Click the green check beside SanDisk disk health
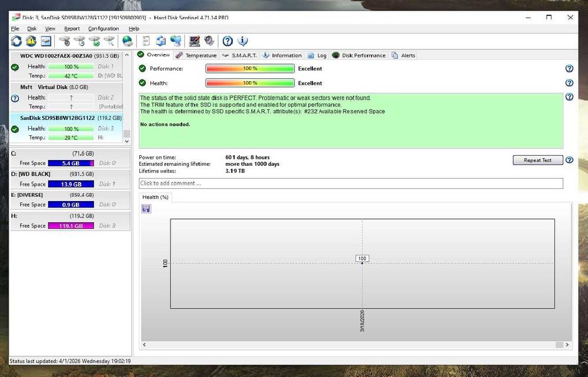Screen dimensions: 588x377 15,129
